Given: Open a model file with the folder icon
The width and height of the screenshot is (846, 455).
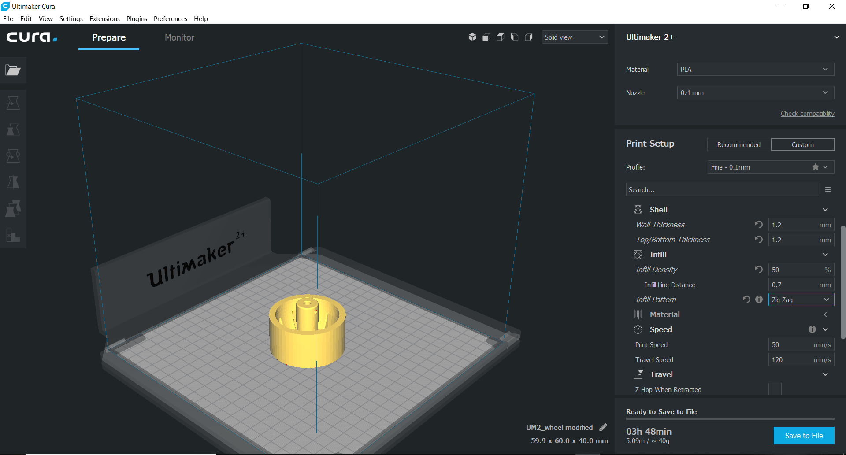Looking at the screenshot, I should [x=13, y=70].
